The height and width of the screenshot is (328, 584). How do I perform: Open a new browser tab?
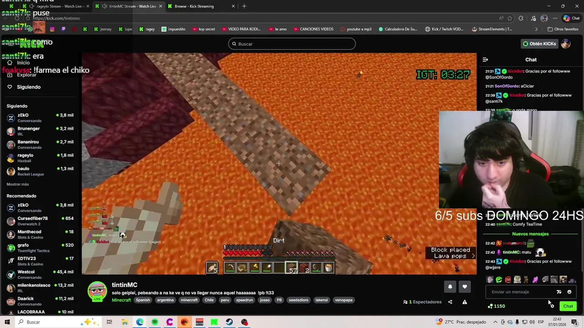(244, 6)
